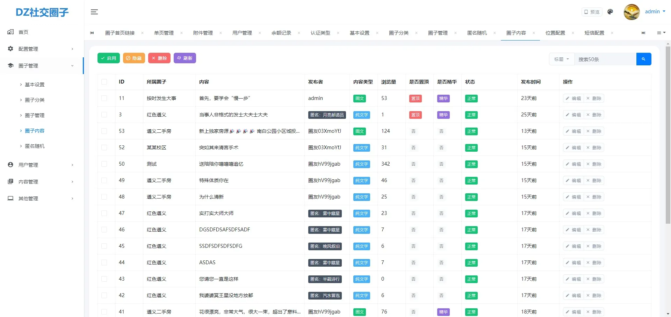Refresh the list with the 刷新 button

point(185,58)
